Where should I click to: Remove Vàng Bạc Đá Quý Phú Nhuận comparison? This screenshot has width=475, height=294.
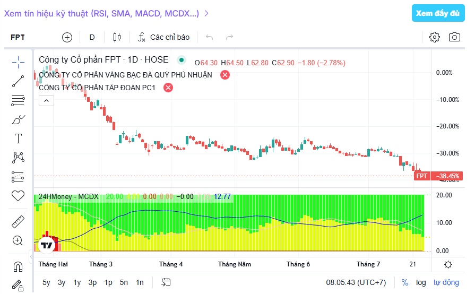[x=225, y=75]
